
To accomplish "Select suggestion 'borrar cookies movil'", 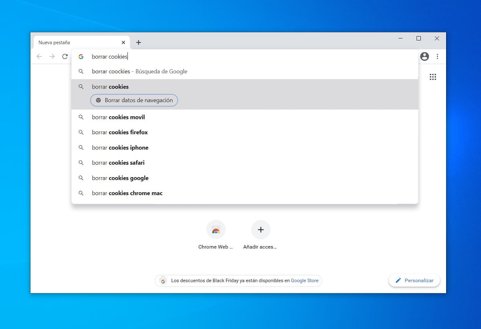I will [245, 117].
